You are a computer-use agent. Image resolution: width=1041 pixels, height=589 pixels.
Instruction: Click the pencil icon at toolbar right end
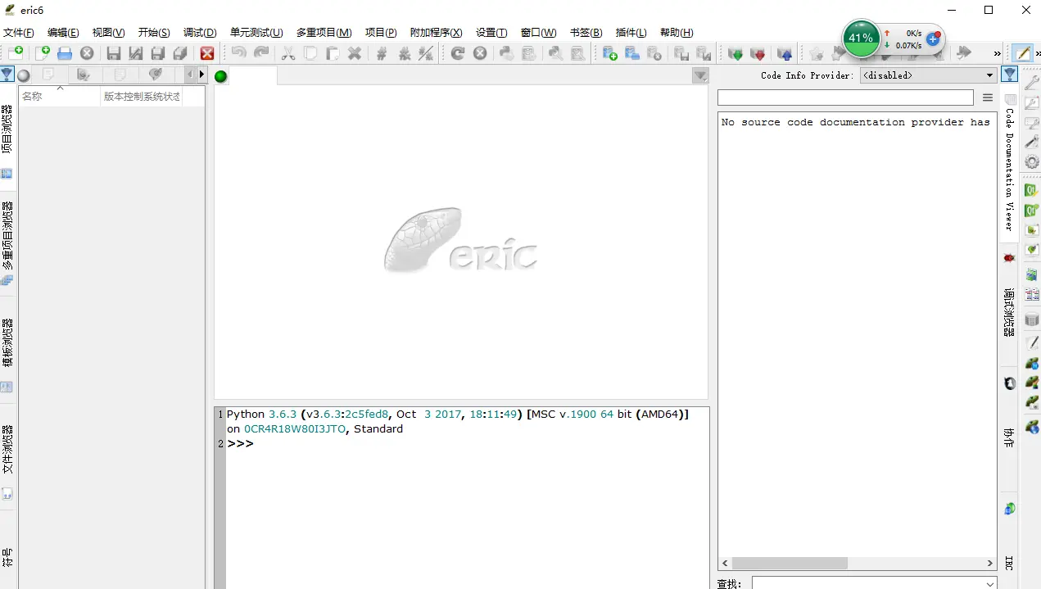point(1022,53)
